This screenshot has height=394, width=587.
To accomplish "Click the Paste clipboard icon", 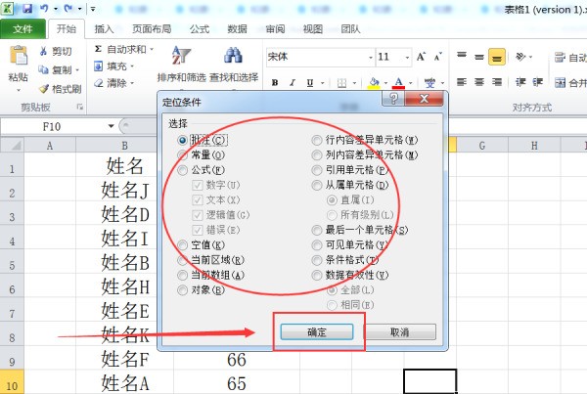I will [x=19, y=56].
